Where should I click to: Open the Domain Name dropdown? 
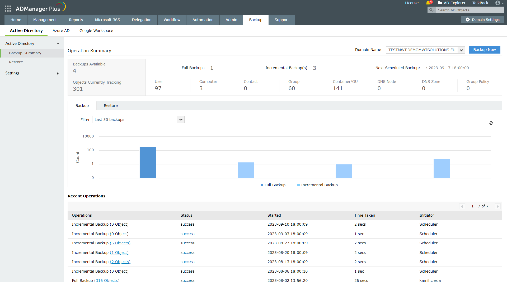coord(461,50)
